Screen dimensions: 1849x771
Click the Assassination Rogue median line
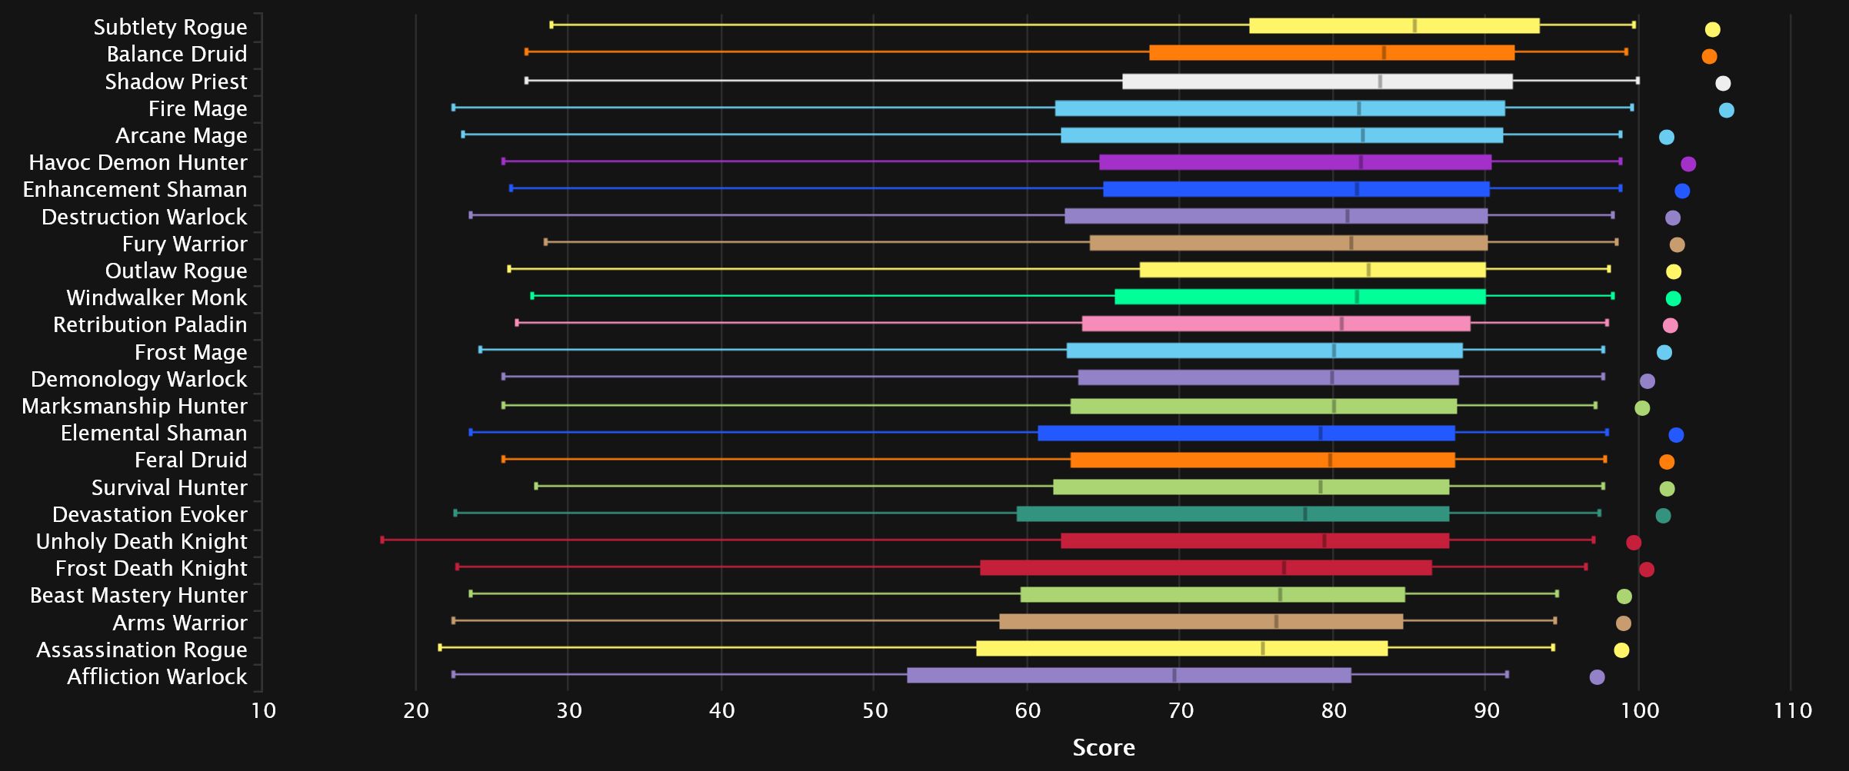[x=1262, y=649]
